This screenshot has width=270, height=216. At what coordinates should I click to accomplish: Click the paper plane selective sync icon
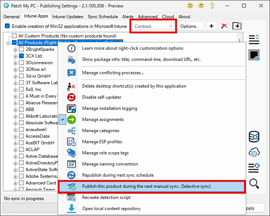(x=71, y=186)
